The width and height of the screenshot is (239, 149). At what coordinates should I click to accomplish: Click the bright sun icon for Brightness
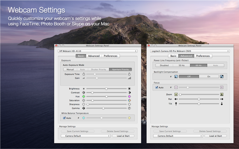(x=129, y=89)
